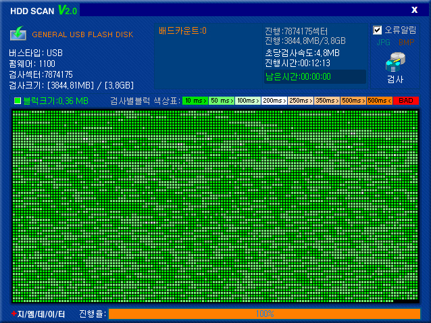
Task: Click the 블럭크기:0.36 MB text
Action: click(56, 101)
